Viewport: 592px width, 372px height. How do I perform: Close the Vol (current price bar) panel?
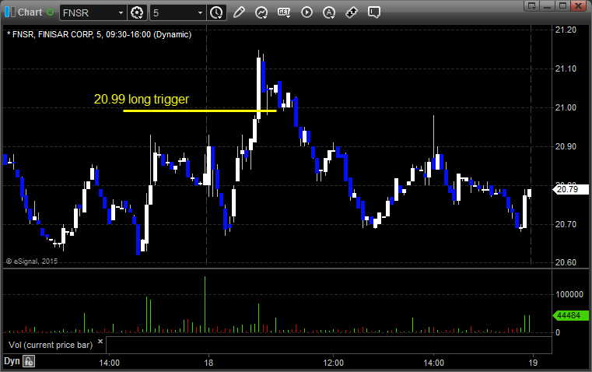click(100, 342)
